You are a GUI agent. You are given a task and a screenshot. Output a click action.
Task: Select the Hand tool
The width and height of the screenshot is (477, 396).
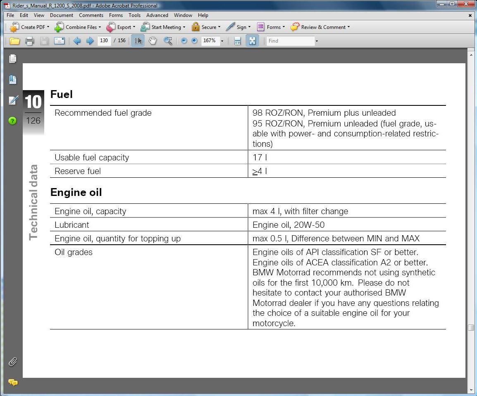pyautogui.click(x=153, y=41)
